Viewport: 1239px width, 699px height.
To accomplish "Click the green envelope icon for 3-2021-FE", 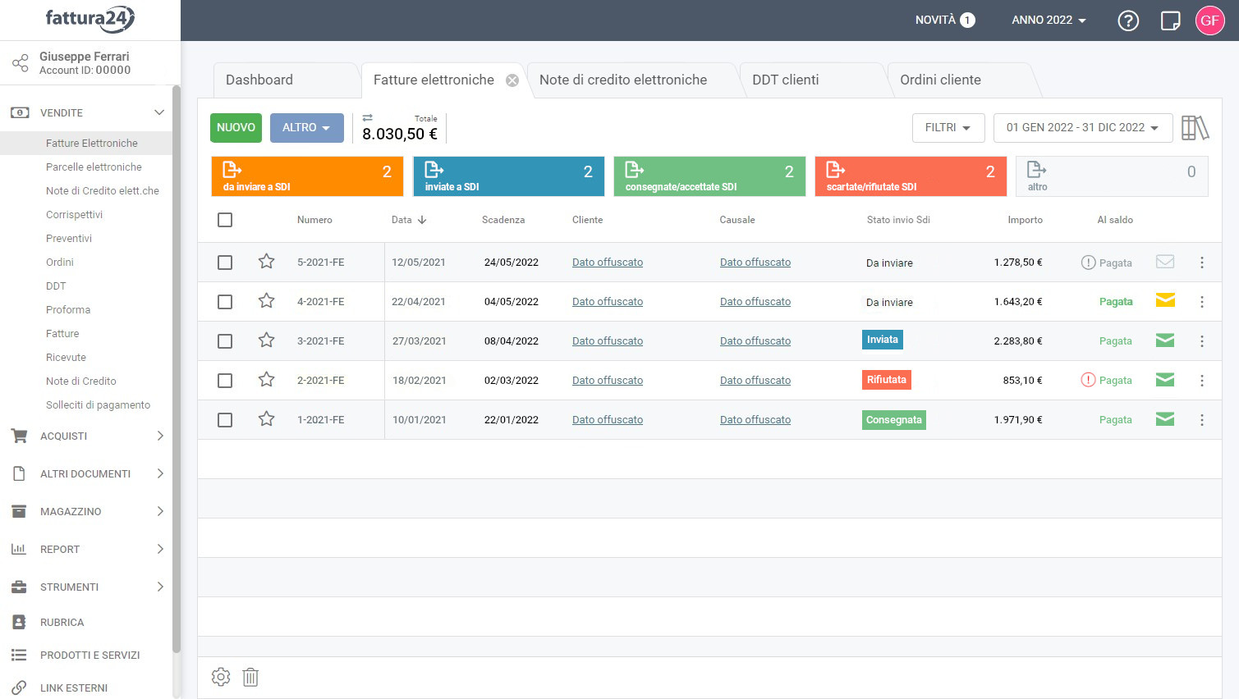I will (x=1164, y=340).
